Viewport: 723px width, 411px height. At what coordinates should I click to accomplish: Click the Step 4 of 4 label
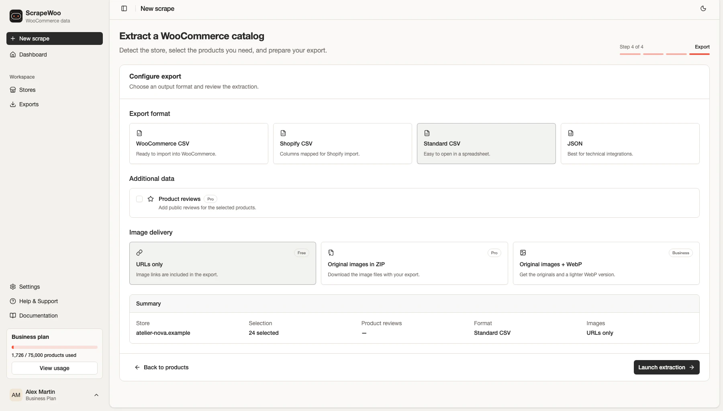(631, 47)
